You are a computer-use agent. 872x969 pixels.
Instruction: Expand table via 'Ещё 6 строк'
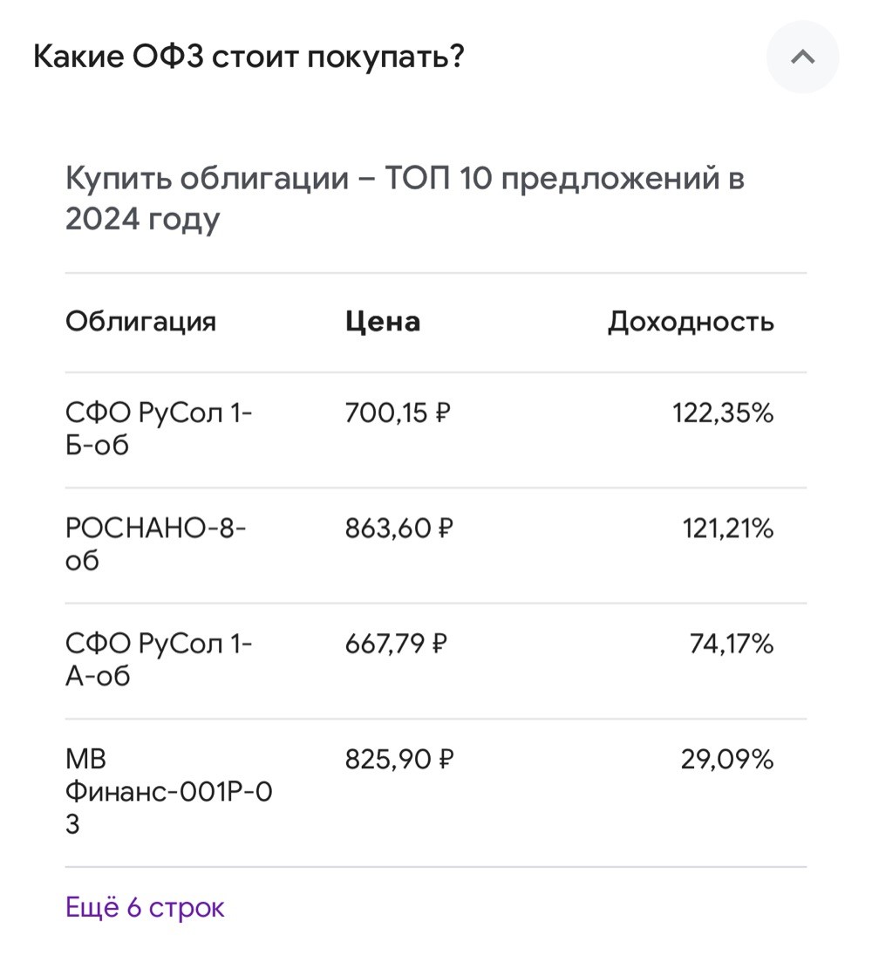146,906
